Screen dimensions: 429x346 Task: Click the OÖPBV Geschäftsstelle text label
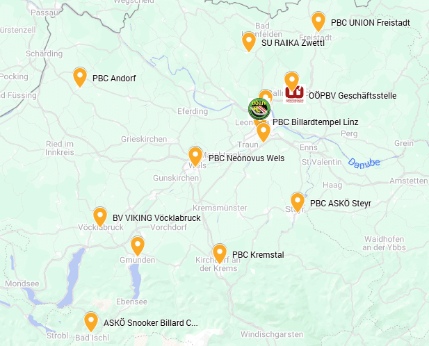pos(353,96)
